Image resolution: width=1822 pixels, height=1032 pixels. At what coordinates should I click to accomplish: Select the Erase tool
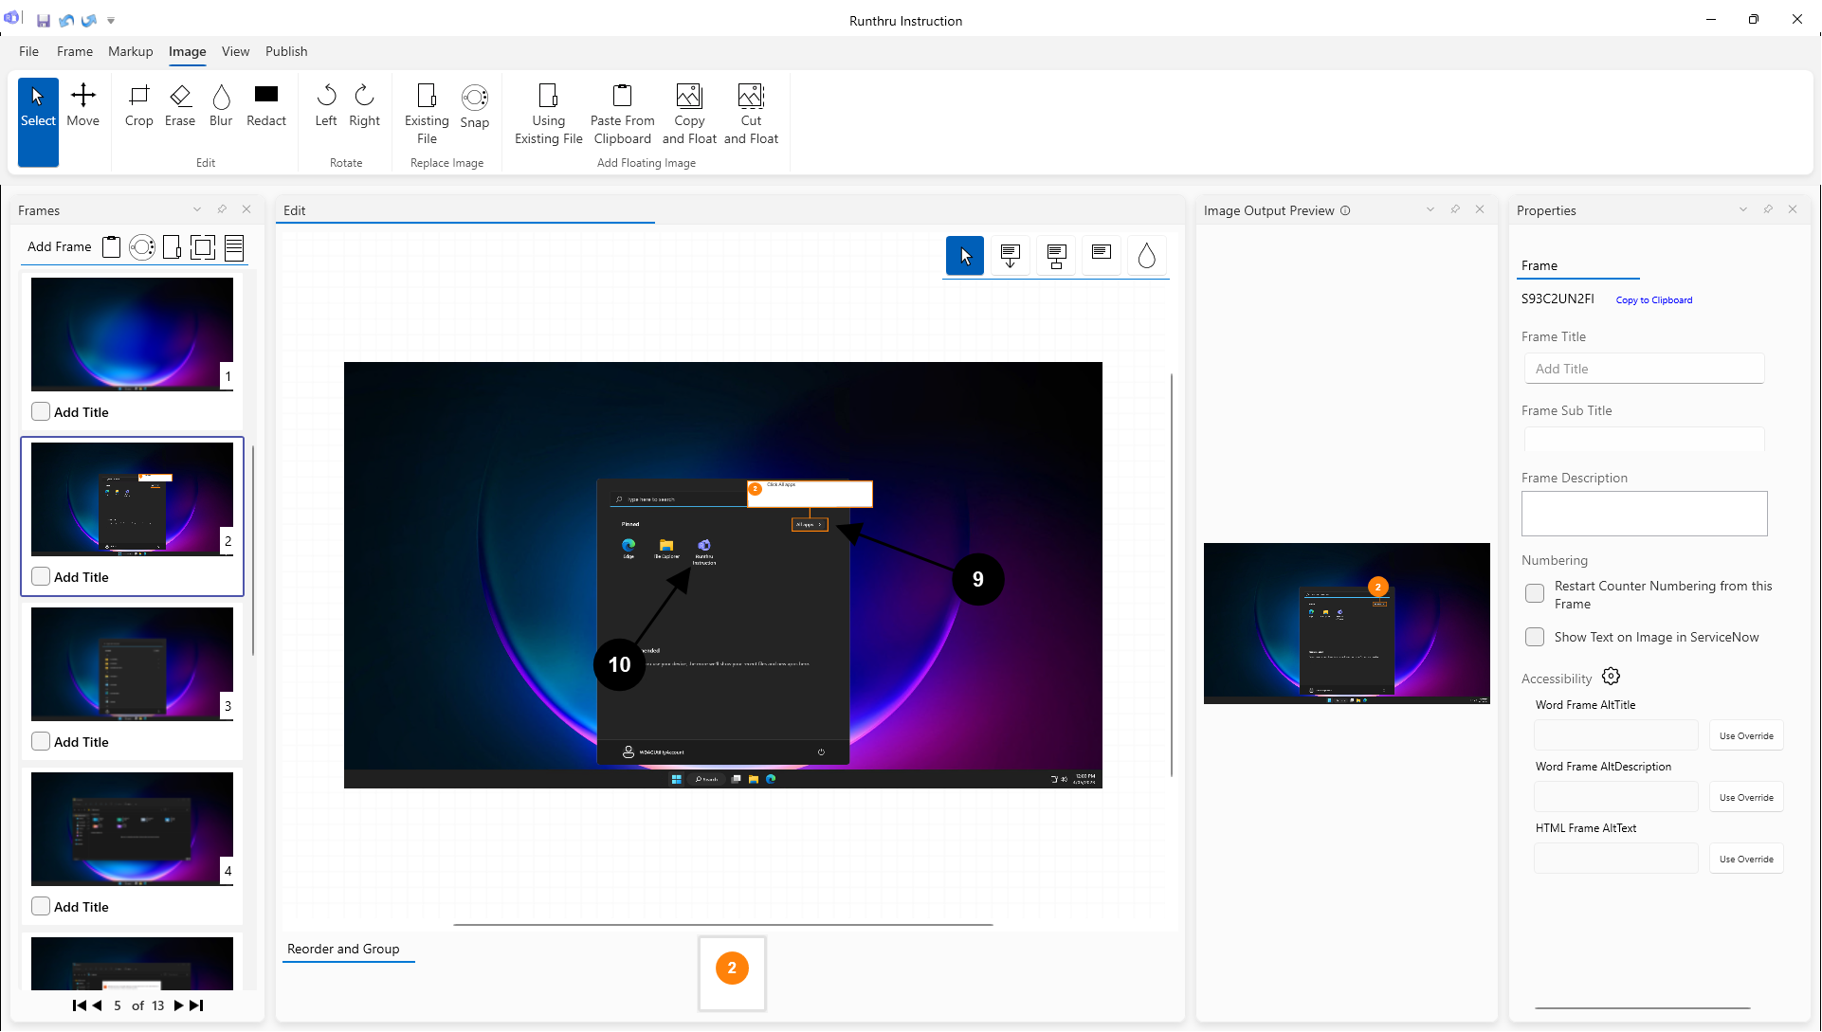tap(179, 105)
